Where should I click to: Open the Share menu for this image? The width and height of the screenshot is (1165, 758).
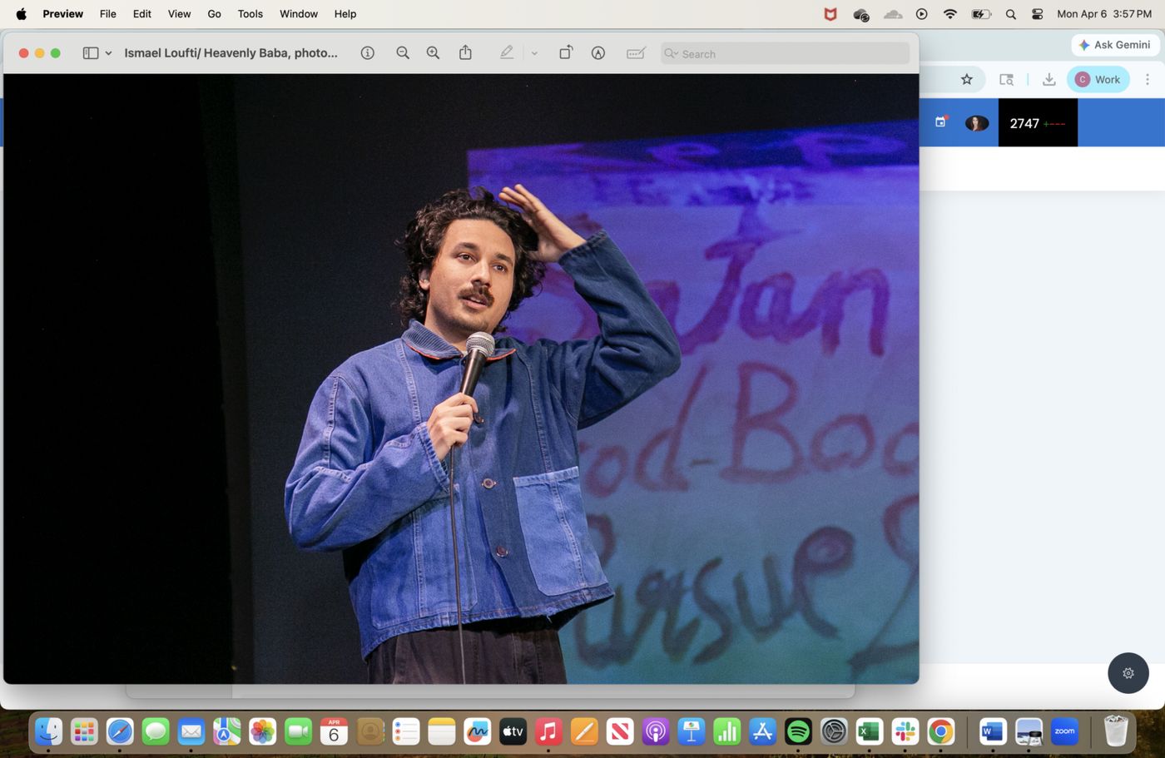466,52
